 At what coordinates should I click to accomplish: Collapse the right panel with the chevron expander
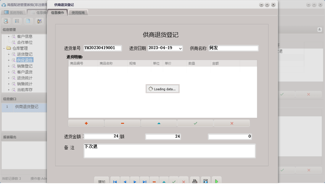319,29
